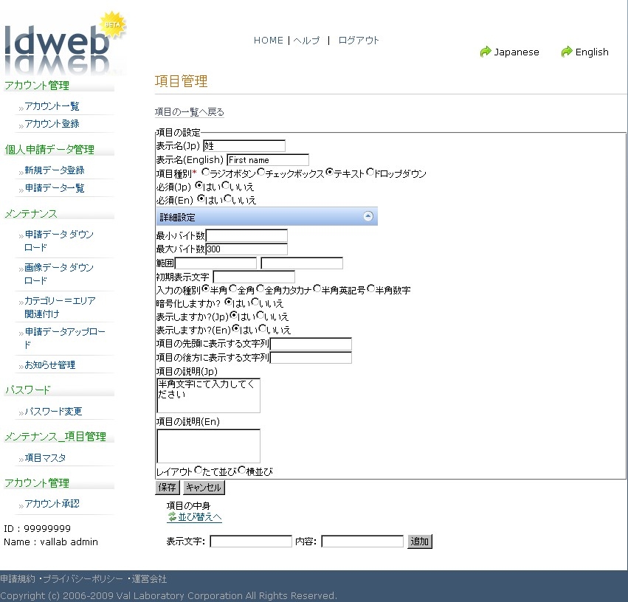Viewport: 628px width, 602px height.
Task: Open アカウント一覧 in sidebar
Action: click(52, 106)
